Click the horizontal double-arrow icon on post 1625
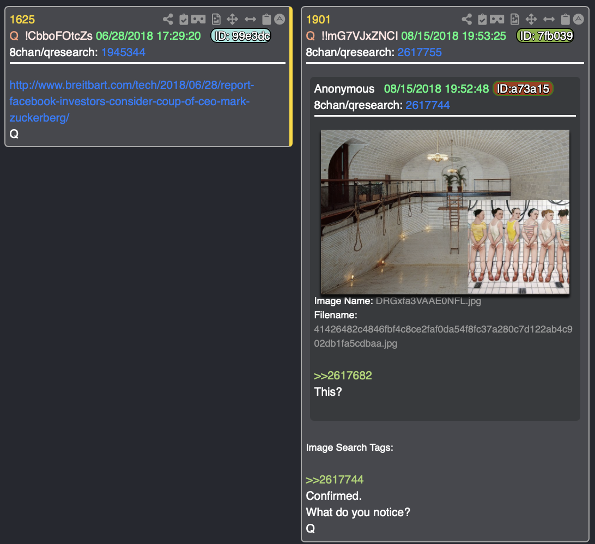The image size is (595, 544). click(x=250, y=20)
